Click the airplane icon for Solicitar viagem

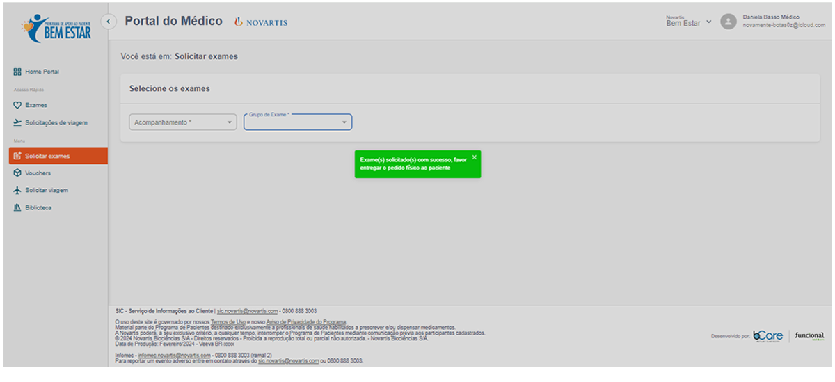(x=17, y=191)
